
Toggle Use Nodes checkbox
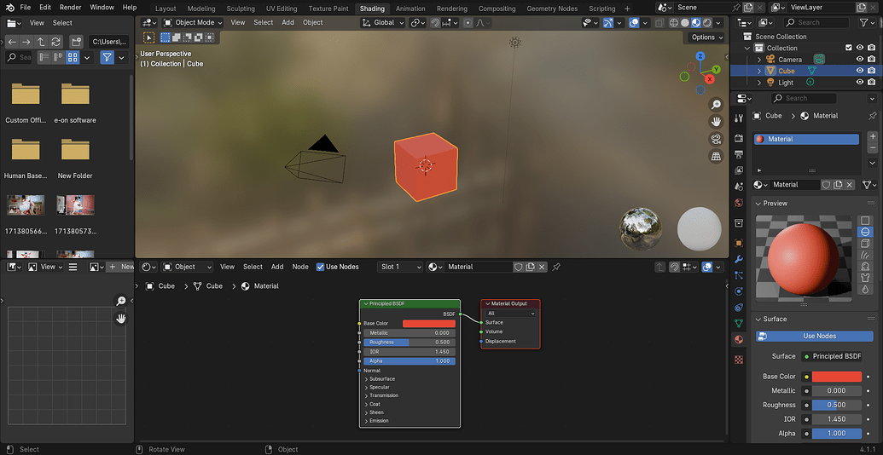321,267
